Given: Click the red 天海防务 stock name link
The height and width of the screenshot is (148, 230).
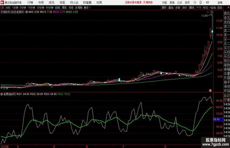Looking at the screenshot, I should [148, 2].
